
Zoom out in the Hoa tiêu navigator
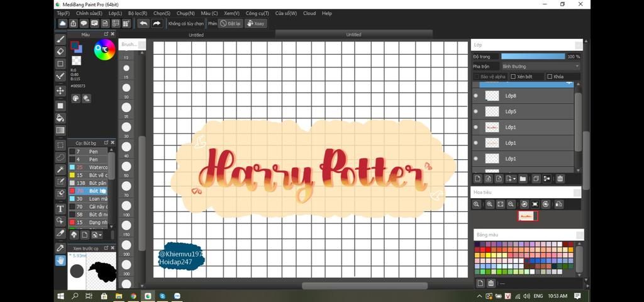[511, 204]
